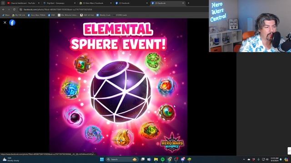Image resolution: width=291 pixels, height=163 pixels.
Task: Open the My HW Link bookmark
Action: point(18,15)
